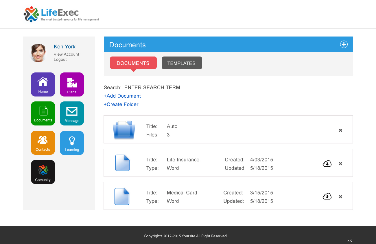Open the Plans puzzle tile

tap(72, 84)
